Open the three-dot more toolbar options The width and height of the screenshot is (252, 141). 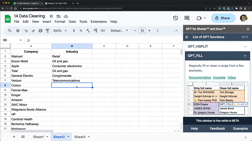click(x=158, y=31)
